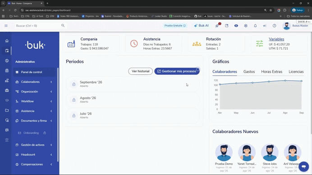Screen dimensions: 312x175
Task: Click the fifth left rail icon above the toolbox icon
Action: pos(7,81)
